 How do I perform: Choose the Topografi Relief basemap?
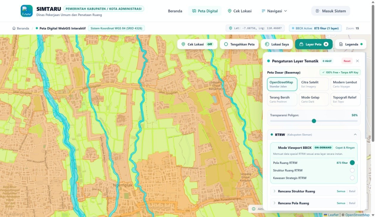[x=345, y=99]
